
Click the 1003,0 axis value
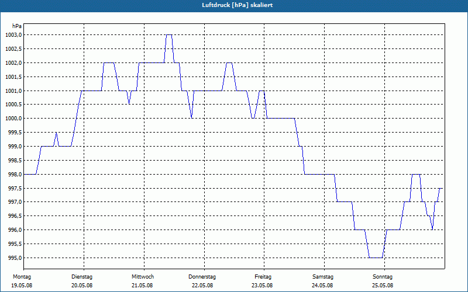coord(13,35)
